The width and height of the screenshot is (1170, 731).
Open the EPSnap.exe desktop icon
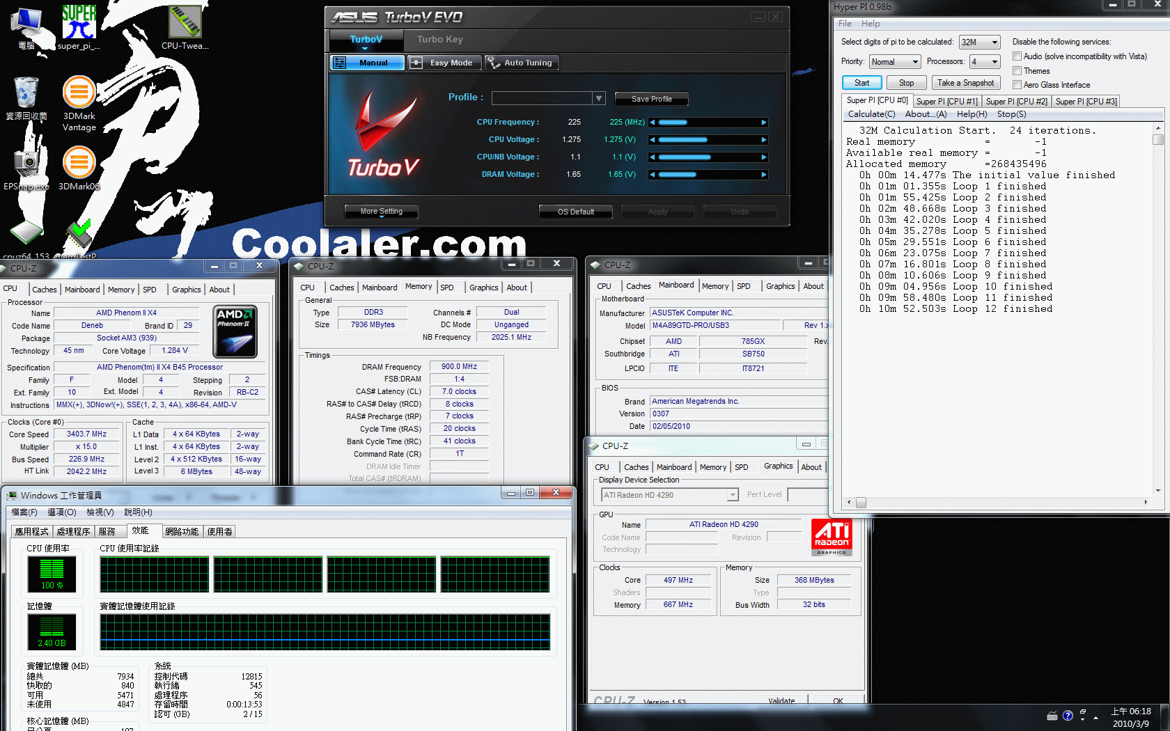click(x=26, y=168)
